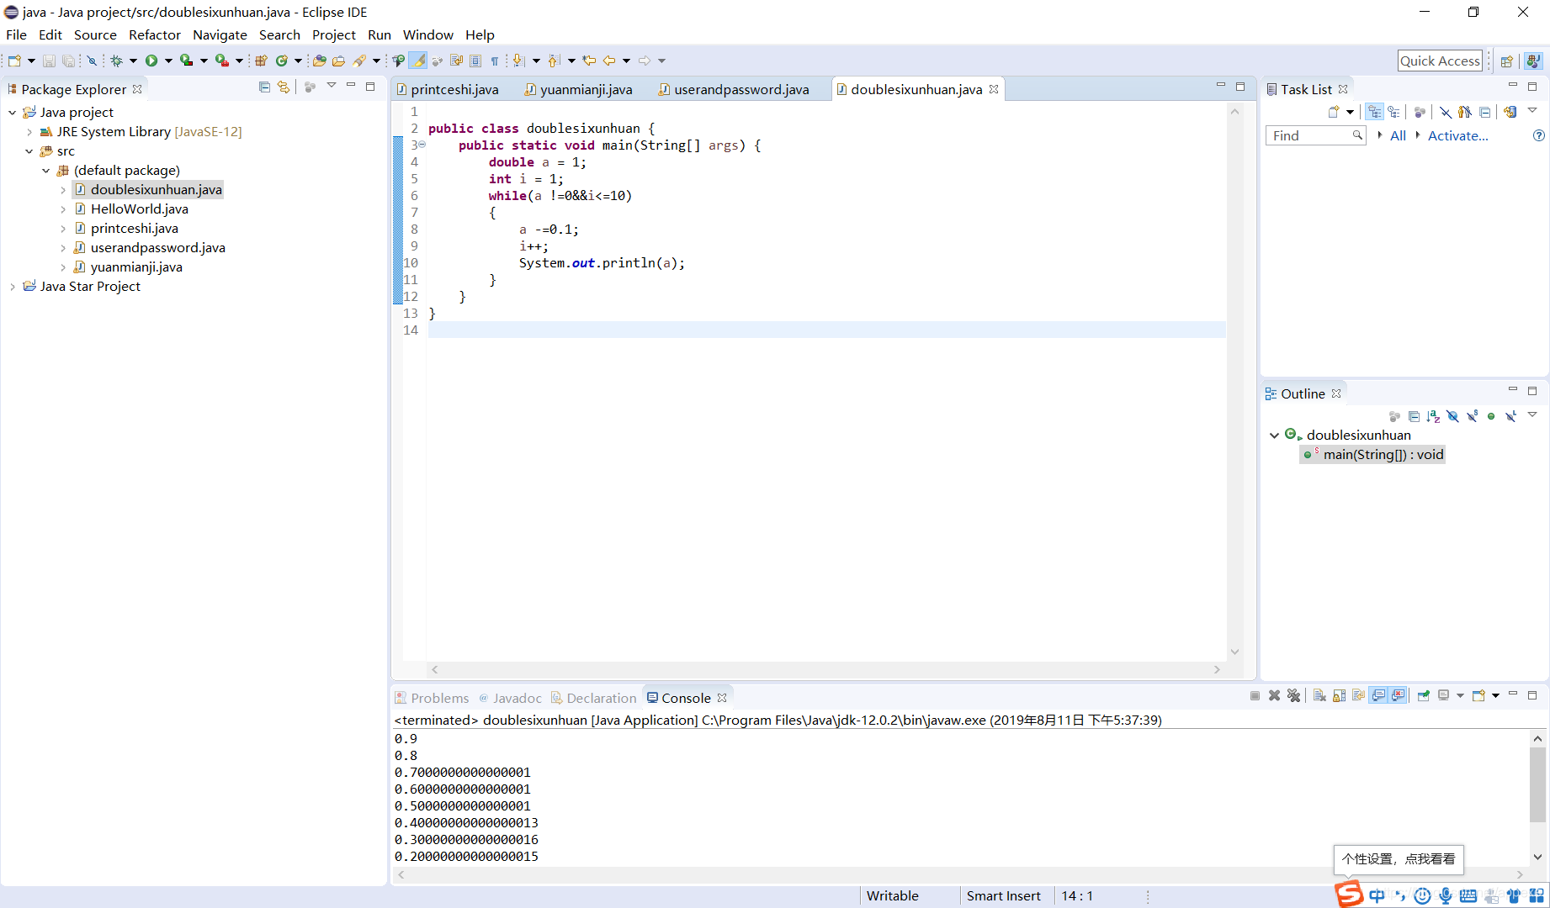Screen dimensions: 1550x908
Task: Open the Navigate menu
Action: pyautogui.click(x=220, y=34)
